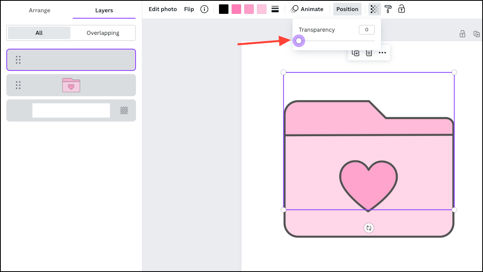The width and height of the screenshot is (483, 272).
Task: Click the Animate button
Action: click(x=307, y=9)
